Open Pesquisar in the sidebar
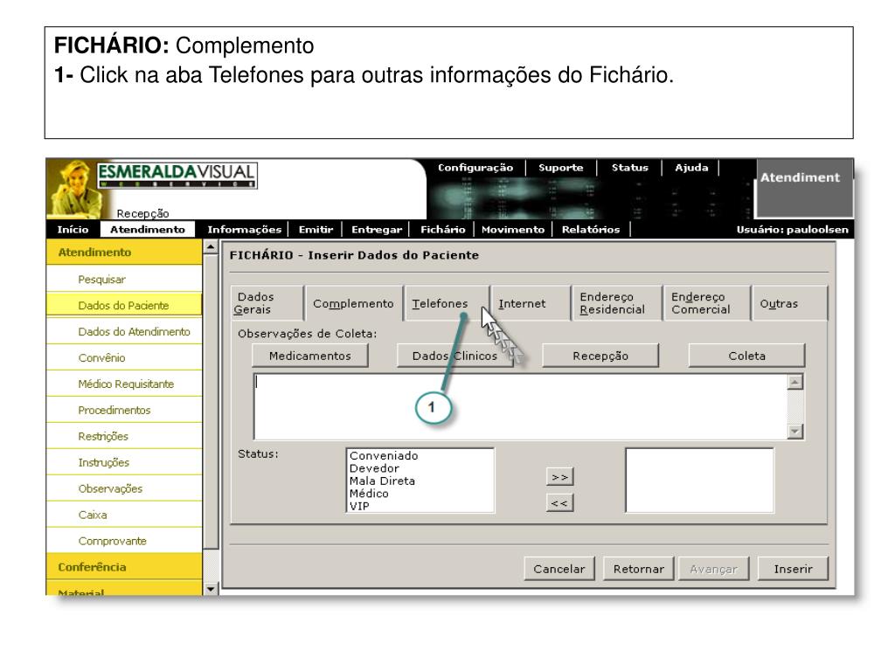This screenshot has width=895, height=671. click(124, 280)
